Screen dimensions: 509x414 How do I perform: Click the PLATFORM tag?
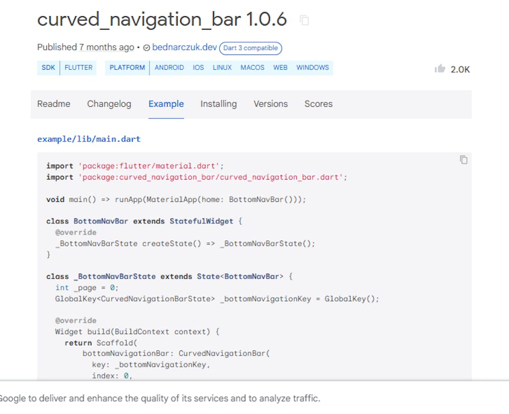127,68
